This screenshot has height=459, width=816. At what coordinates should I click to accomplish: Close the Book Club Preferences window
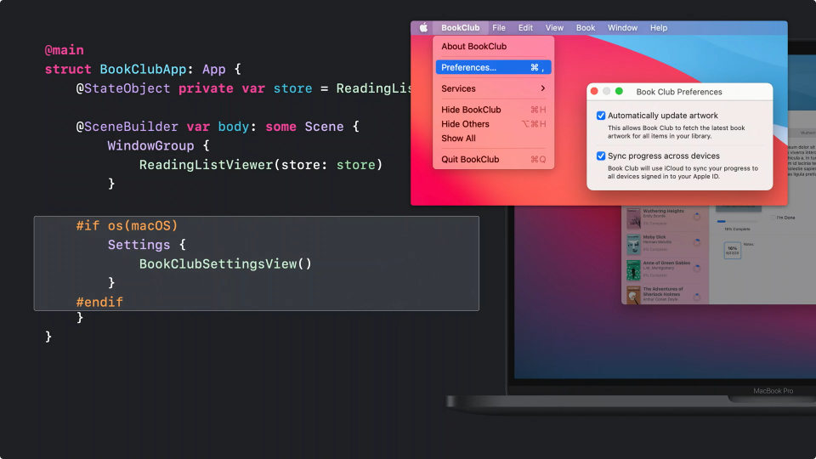tap(594, 91)
